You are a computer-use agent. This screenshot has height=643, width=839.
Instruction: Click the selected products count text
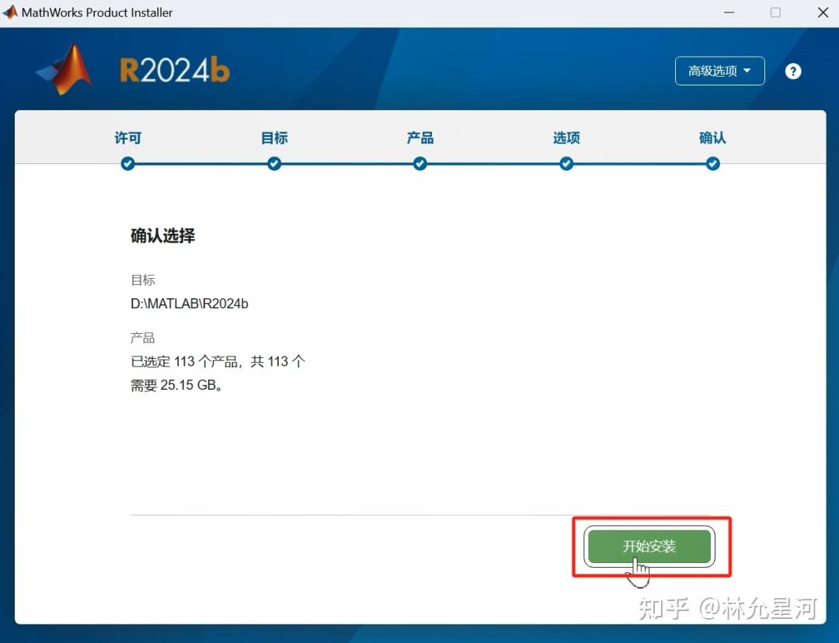pos(218,361)
